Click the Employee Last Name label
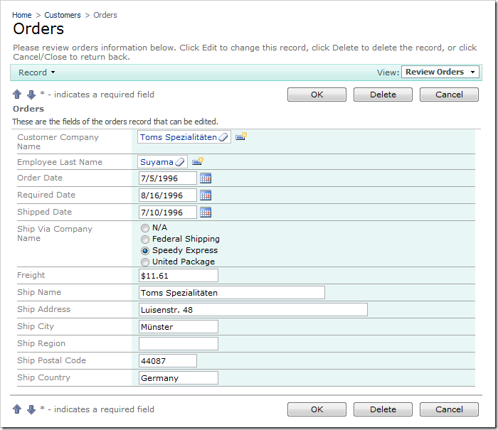This screenshot has height=430, width=498. click(x=60, y=162)
